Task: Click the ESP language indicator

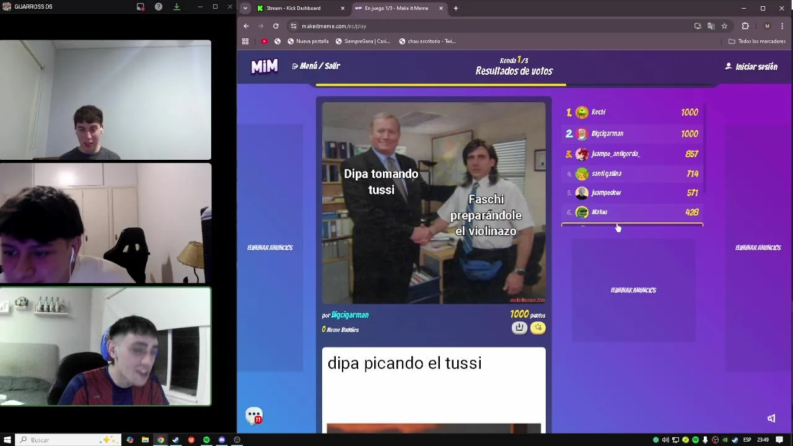Action: [x=747, y=440]
